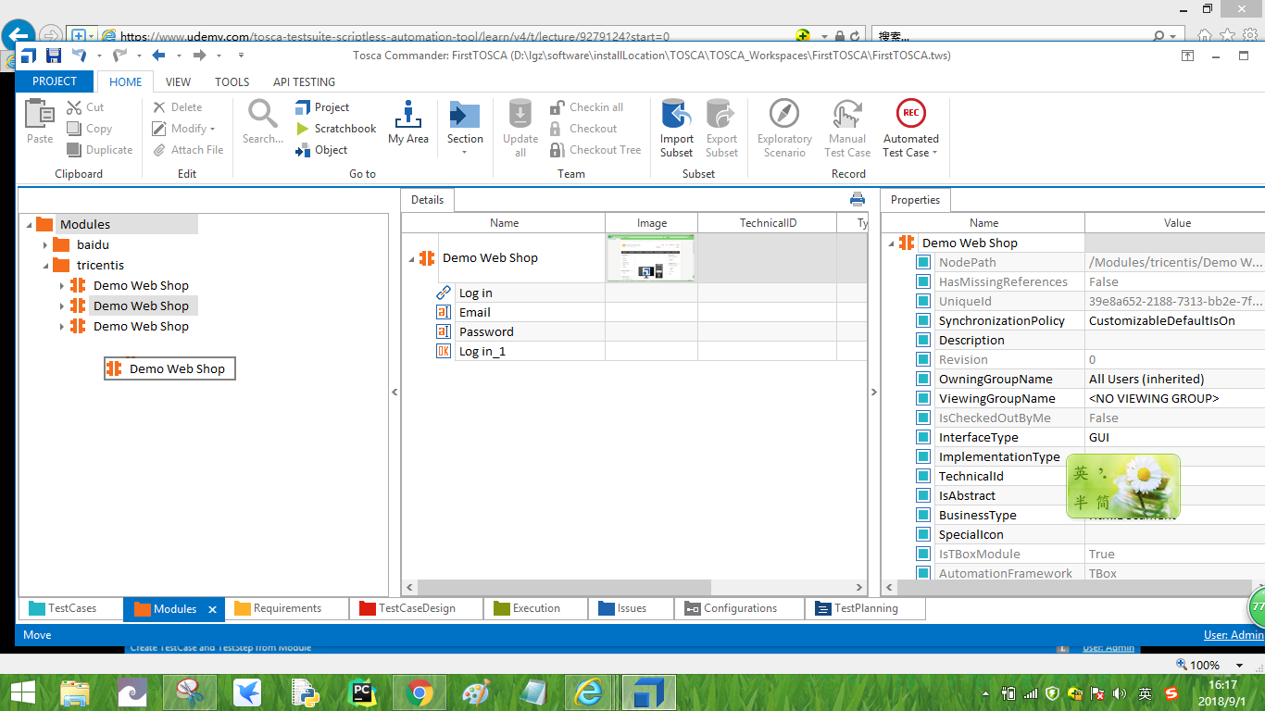This screenshot has width=1265, height=711.
Task: Switch to TestPlanning bottom tab
Action: point(865,608)
